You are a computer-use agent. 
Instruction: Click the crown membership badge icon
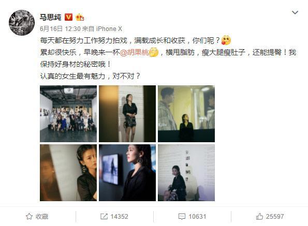tap(80, 18)
